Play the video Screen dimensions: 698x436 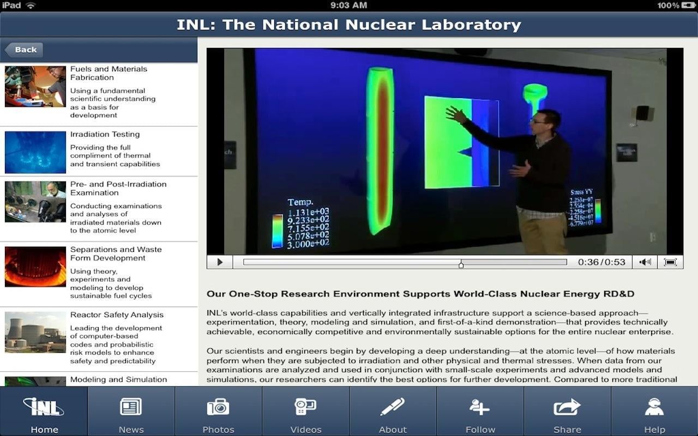click(220, 262)
